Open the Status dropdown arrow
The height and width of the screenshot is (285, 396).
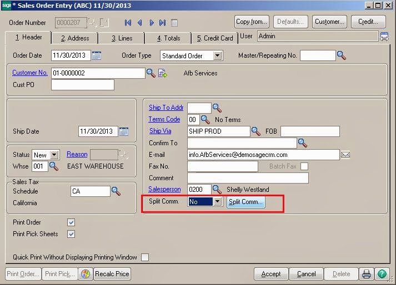[54, 155]
